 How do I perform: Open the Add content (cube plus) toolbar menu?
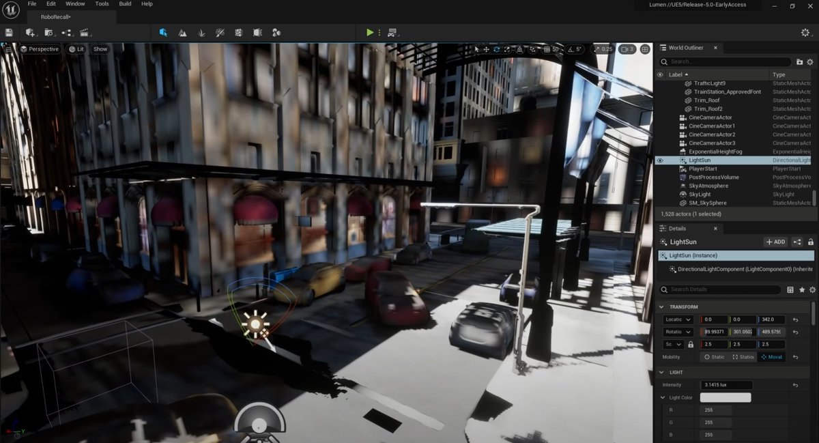tap(31, 32)
